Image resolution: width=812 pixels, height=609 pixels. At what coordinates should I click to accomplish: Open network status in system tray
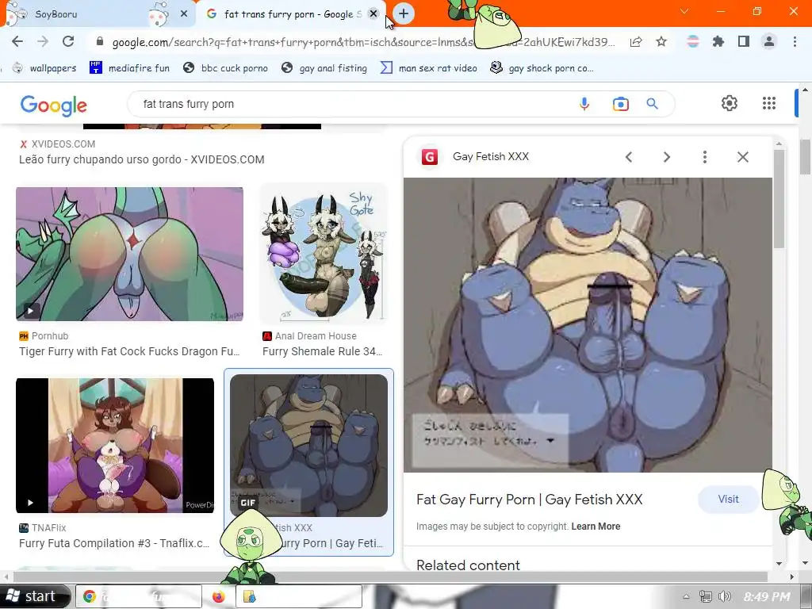click(x=705, y=596)
